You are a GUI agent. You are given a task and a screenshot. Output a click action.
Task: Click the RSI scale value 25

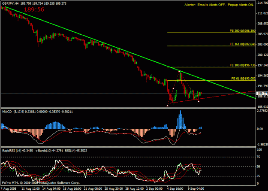click(259, 176)
